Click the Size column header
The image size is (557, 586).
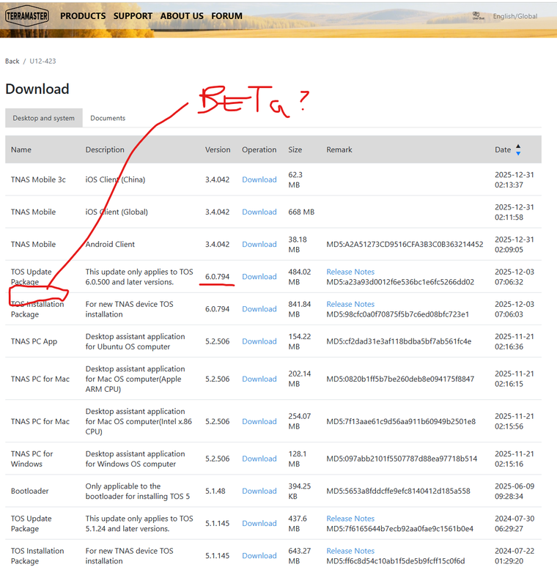(295, 149)
